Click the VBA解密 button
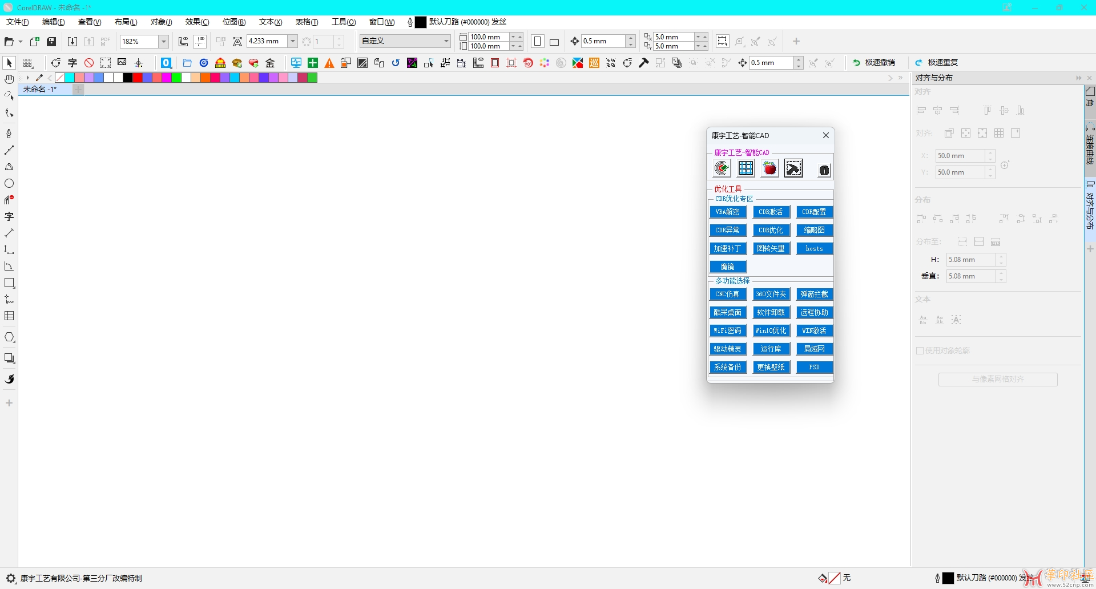The width and height of the screenshot is (1096, 589). pyautogui.click(x=728, y=212)
